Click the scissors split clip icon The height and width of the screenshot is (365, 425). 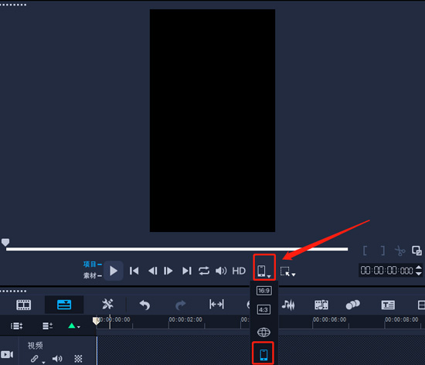(x=399, y=251)
